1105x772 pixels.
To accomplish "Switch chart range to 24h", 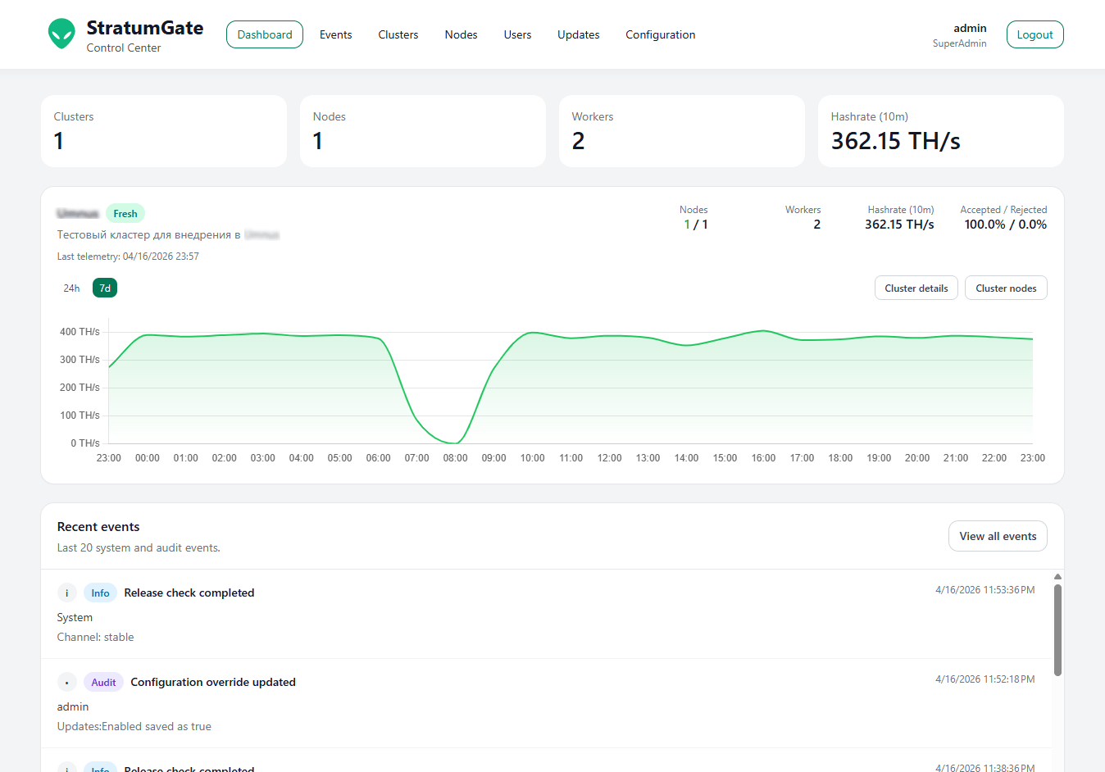I will point(71,288).
